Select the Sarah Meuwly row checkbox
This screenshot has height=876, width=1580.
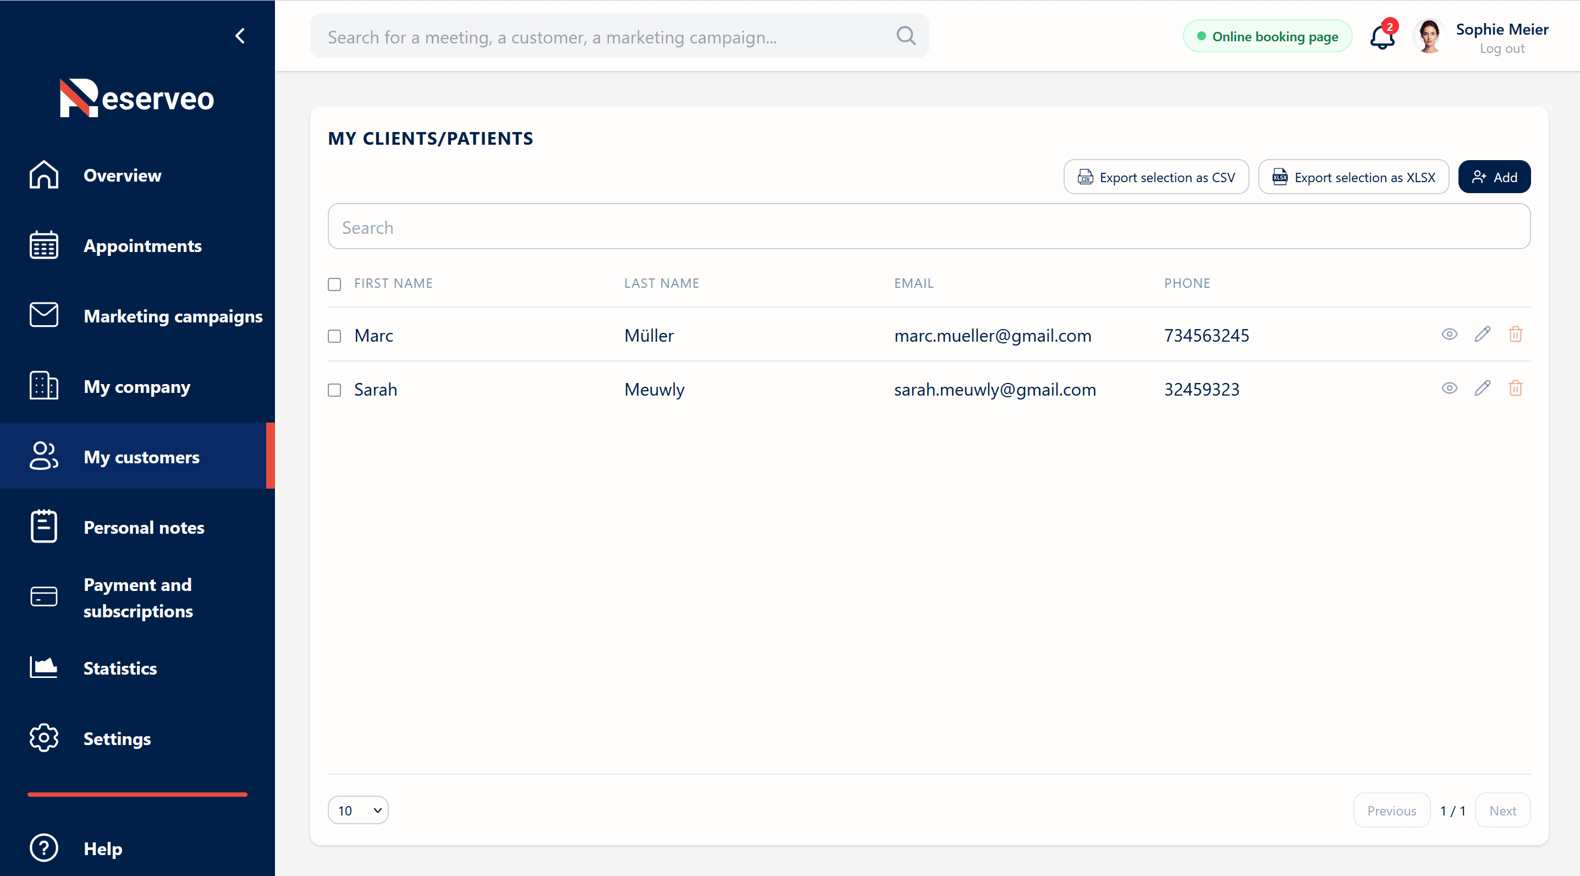pos(334,391)
